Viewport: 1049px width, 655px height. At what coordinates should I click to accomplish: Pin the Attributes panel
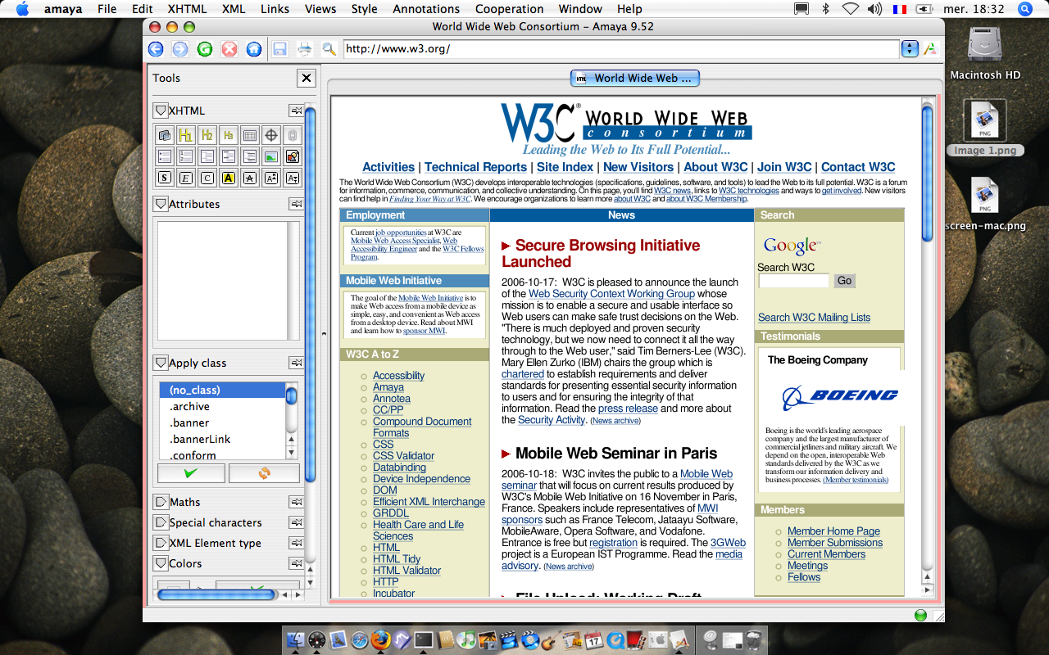[295, 204]
